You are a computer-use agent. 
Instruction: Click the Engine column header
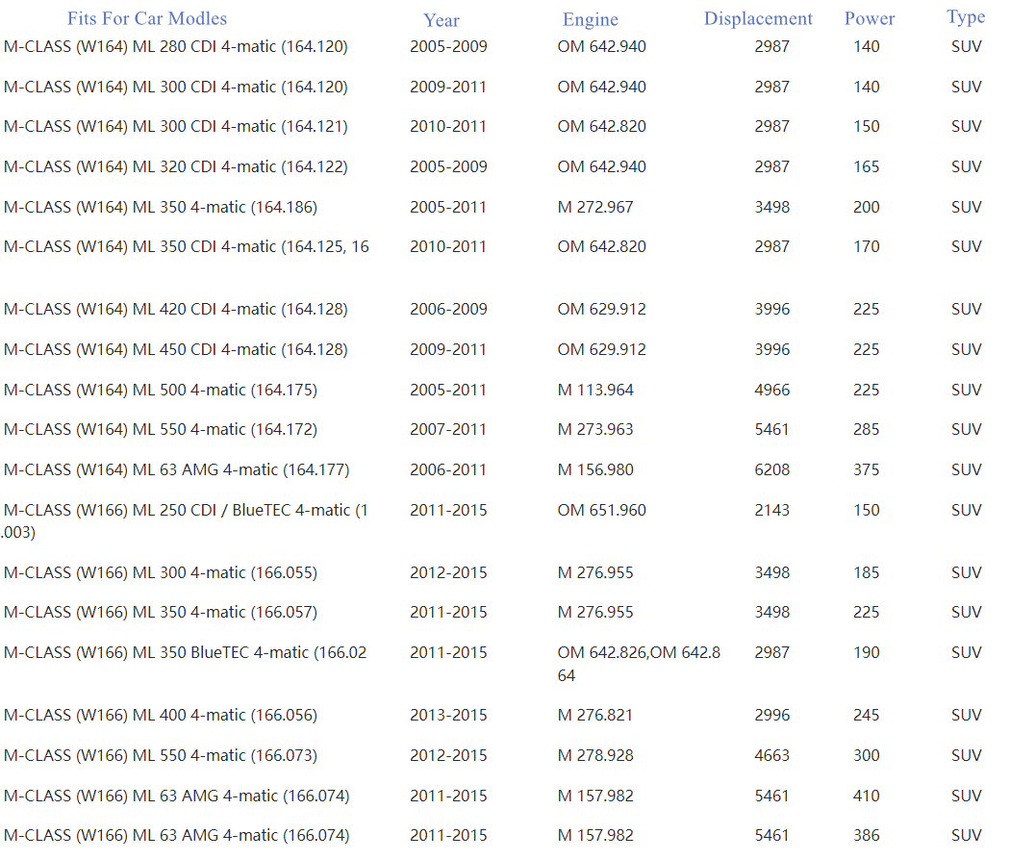coord(591,20)
